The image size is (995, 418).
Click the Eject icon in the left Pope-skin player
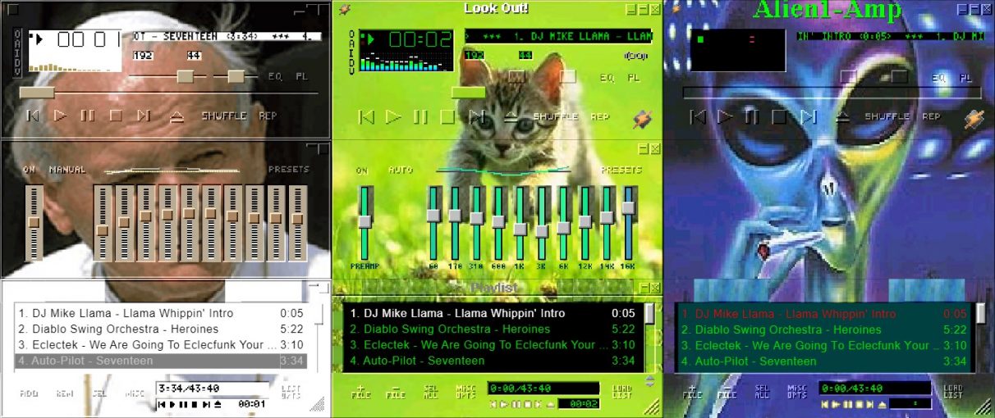[176, 116]
